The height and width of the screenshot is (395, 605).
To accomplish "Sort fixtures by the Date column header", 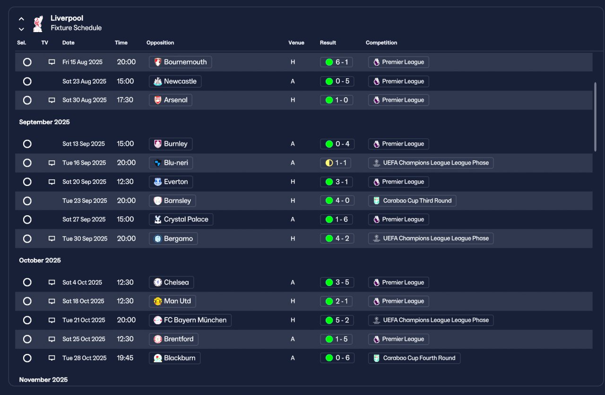I will (x=69, y=42).
